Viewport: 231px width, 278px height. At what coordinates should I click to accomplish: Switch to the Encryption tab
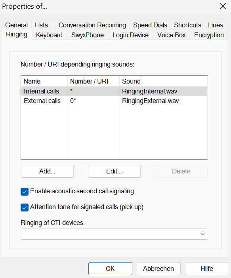pyautogui.click(x=209, y=35)
